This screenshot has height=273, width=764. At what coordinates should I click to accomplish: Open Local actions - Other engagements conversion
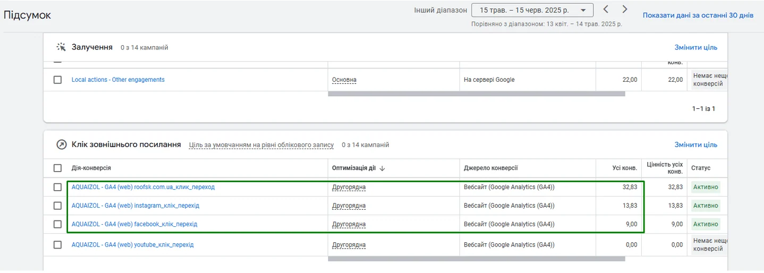coord(118,80)
